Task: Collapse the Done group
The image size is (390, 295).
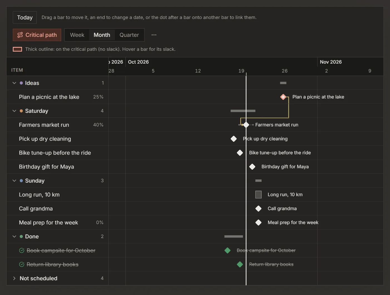Action: 14,236
